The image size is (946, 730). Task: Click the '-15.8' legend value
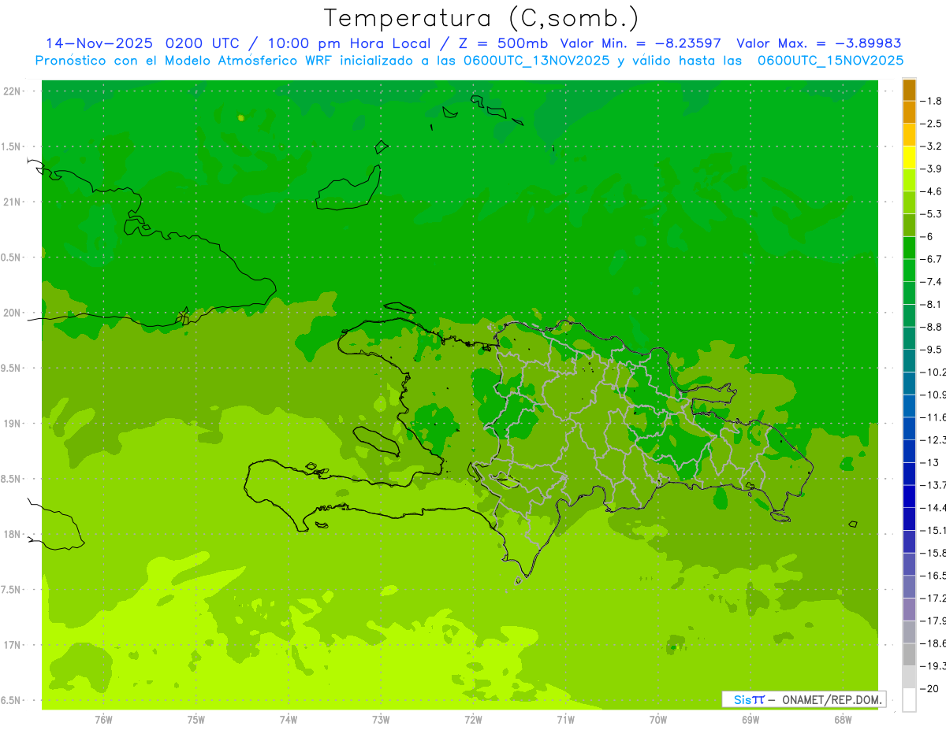(933, 553)
